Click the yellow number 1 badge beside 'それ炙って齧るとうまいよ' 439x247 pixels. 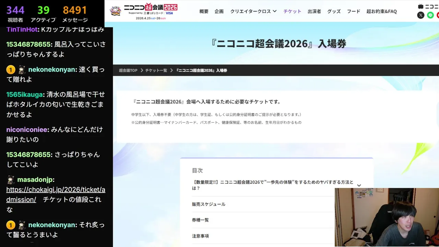coord(11,225)
